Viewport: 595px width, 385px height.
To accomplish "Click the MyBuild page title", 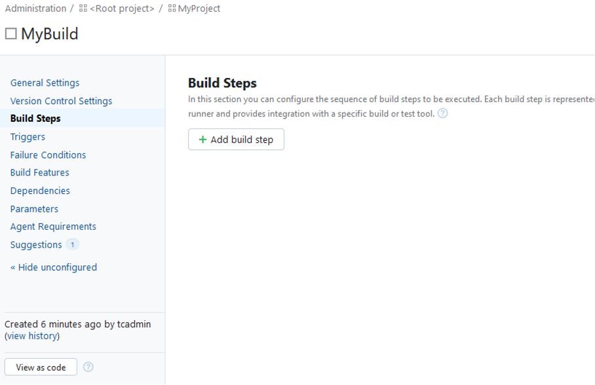I will point(50,34).
